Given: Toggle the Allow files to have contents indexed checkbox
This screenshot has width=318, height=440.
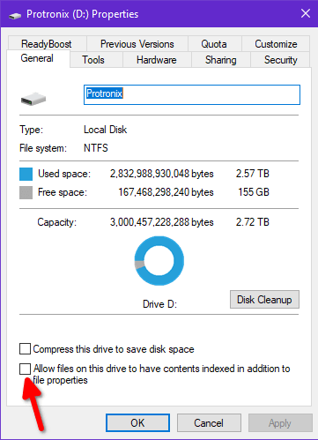Looking at the screenshot, I should (x=25, y=369).
